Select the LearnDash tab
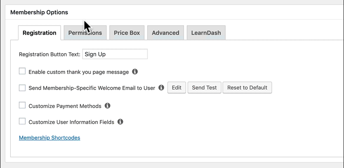Image resolution: width=344 pixels, height=168 pixels. pos(206,33)
